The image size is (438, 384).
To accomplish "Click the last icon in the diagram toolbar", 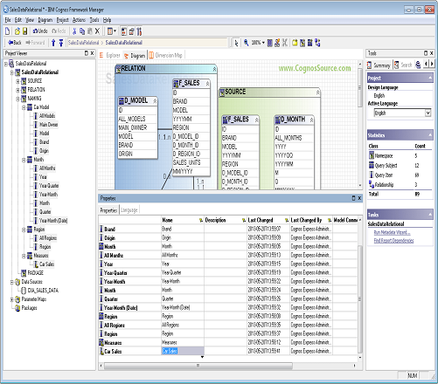I will (x=317, y=43).
